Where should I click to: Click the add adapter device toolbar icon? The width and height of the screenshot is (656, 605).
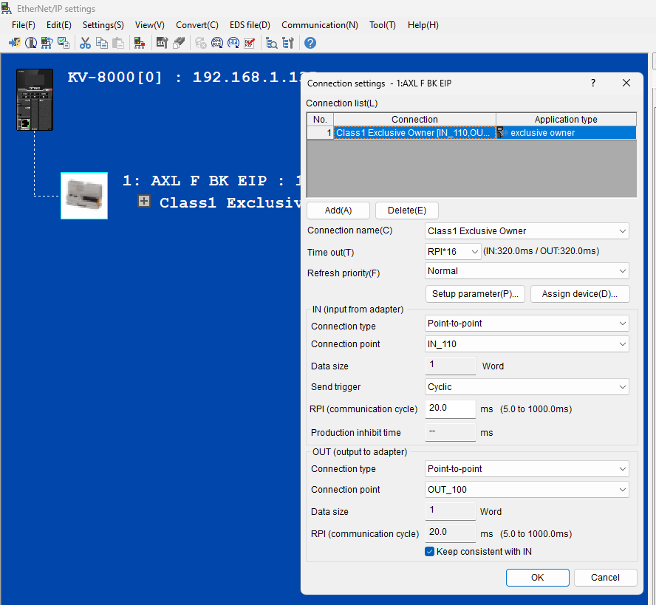pyautogui.click(x=140, y=43)
